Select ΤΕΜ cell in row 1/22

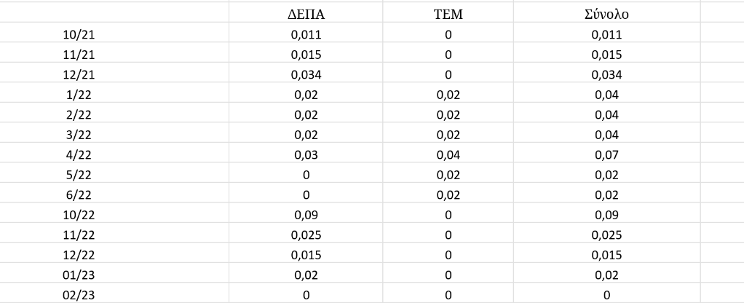(448, 95)
